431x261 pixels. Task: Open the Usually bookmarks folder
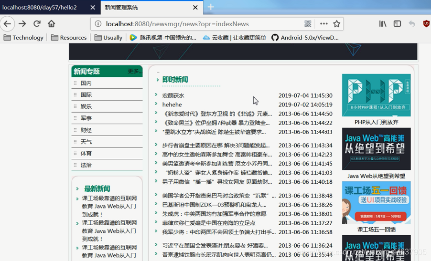click(108, 38)
